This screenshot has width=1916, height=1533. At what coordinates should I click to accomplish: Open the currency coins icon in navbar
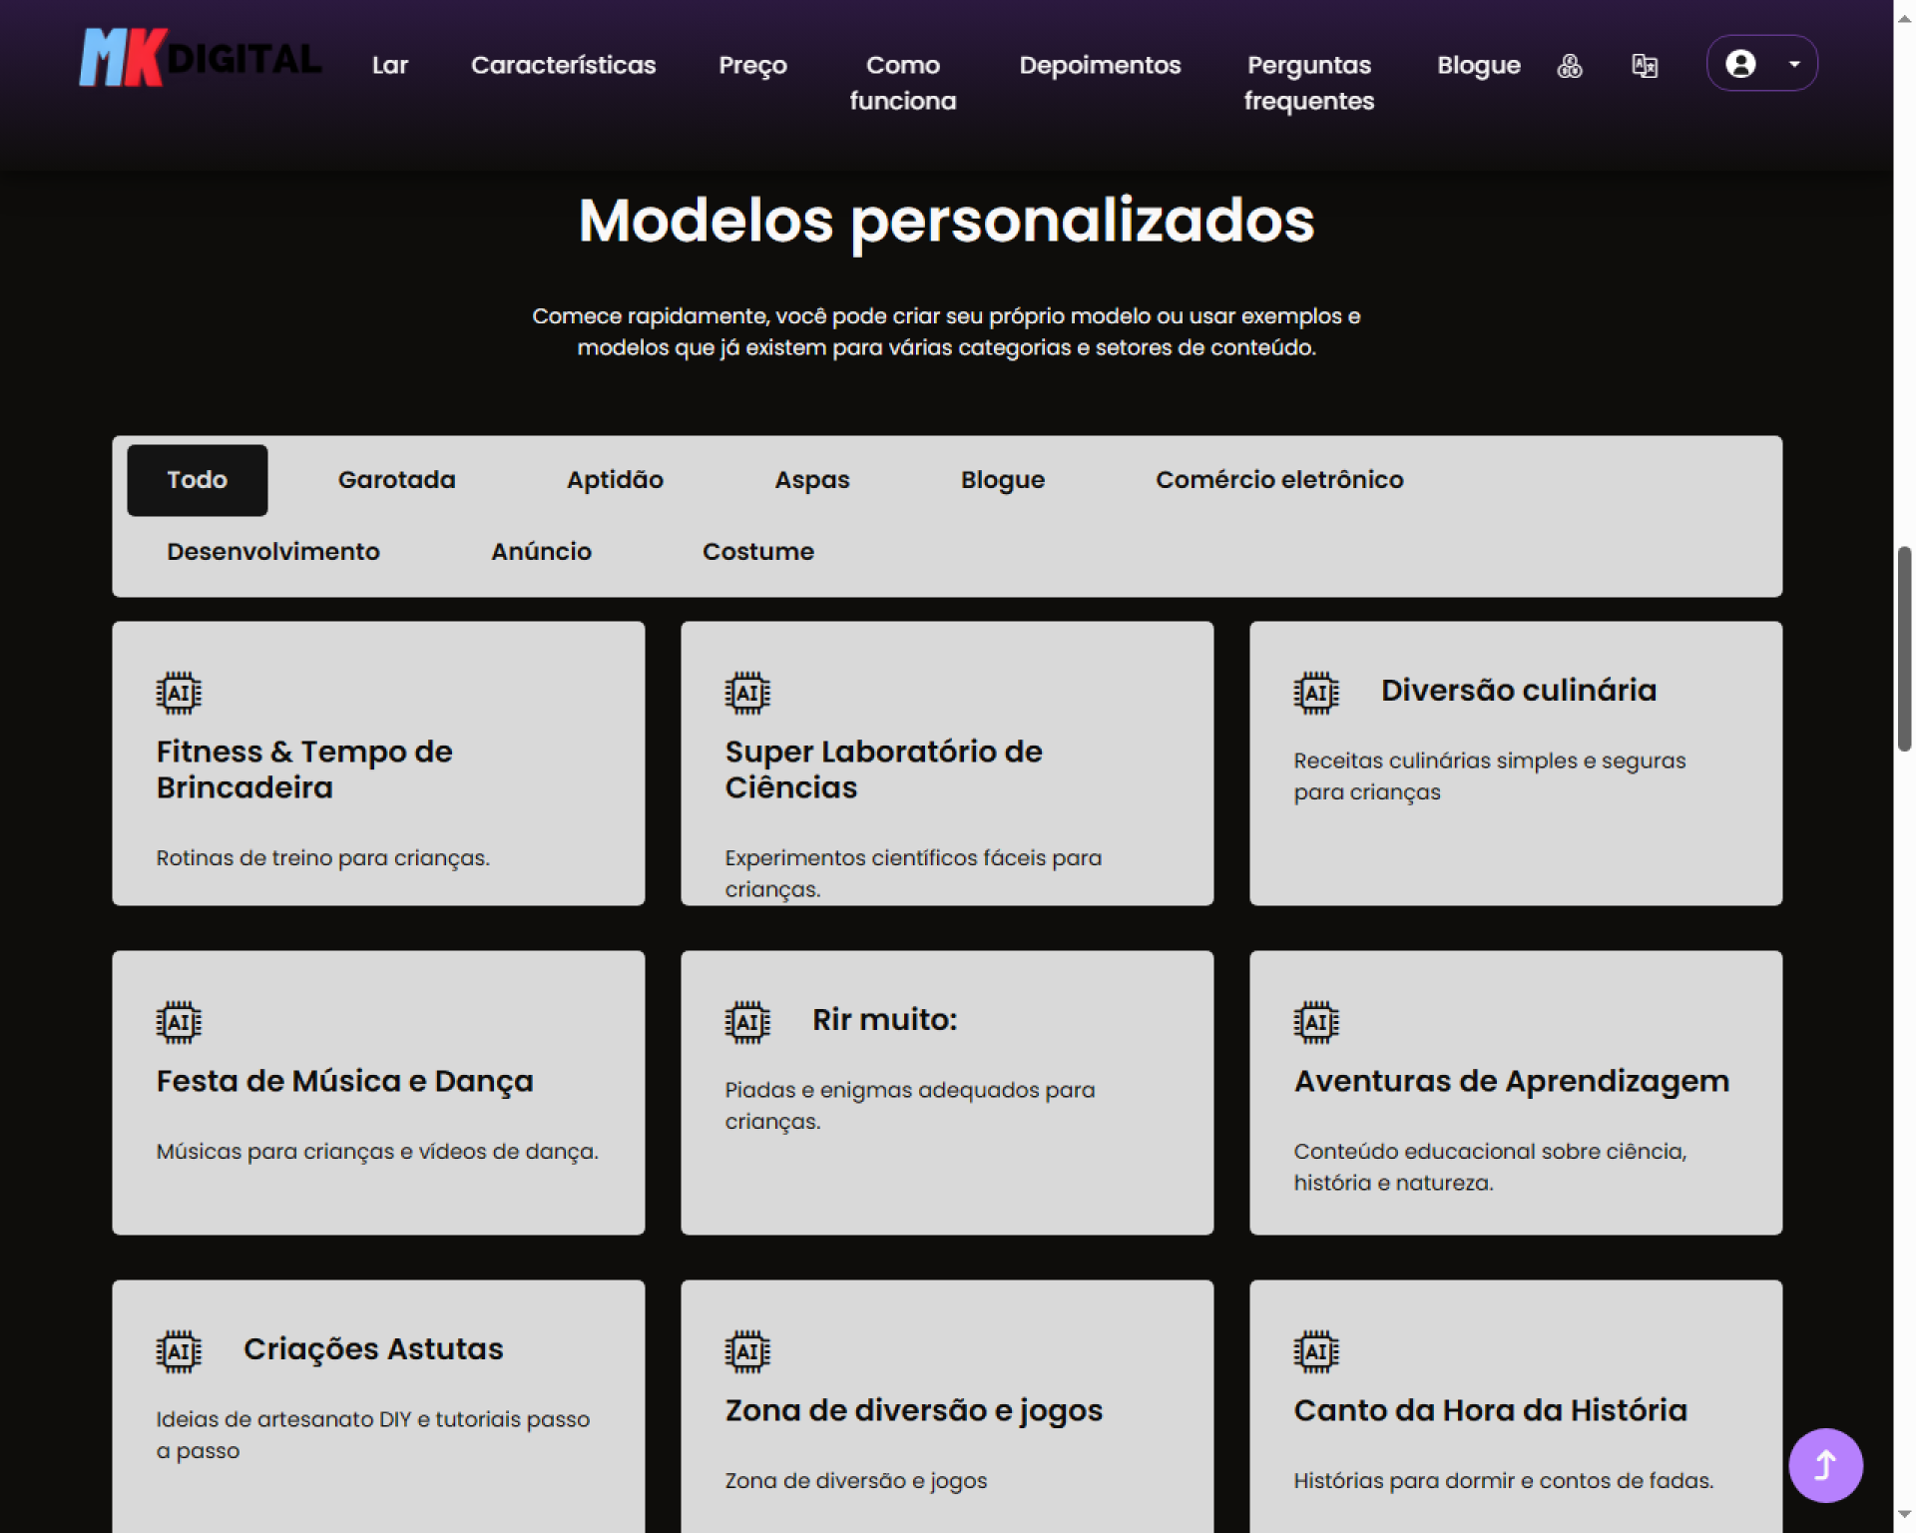[x=1570, y=66]
